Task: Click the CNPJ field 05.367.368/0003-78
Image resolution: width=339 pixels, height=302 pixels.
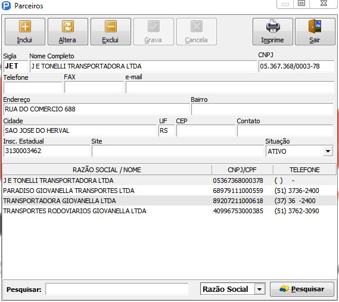Action: point(296,66)
